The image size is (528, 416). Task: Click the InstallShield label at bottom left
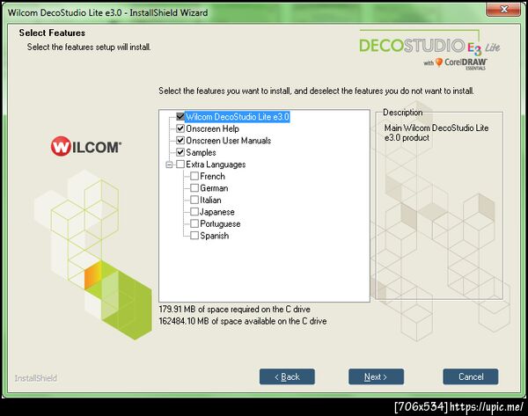click(x=36, y=378)
